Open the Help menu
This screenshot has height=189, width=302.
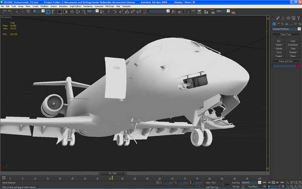click(118, 7)
